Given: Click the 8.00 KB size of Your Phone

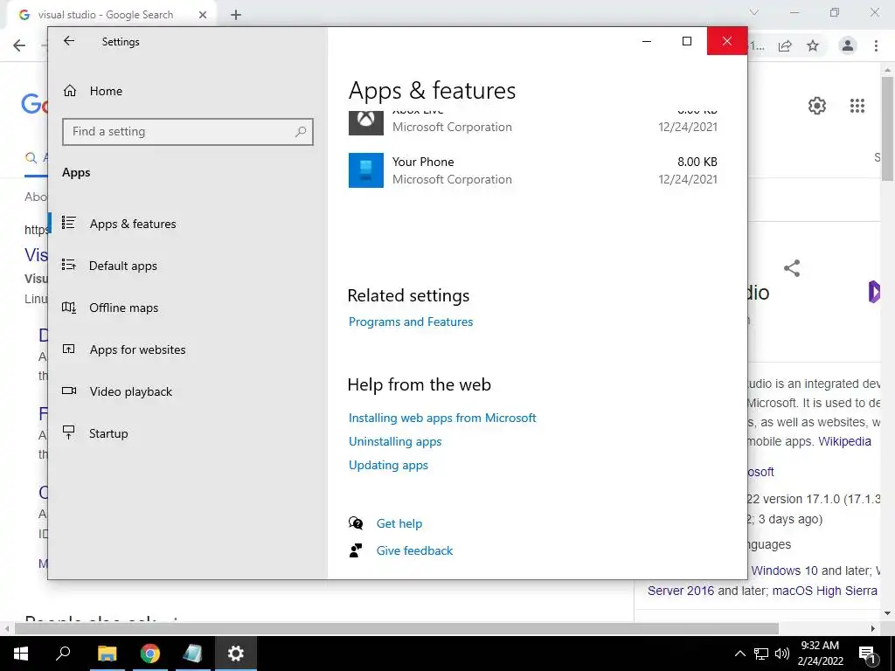Looking at the screenshot, I should (697, 162).
